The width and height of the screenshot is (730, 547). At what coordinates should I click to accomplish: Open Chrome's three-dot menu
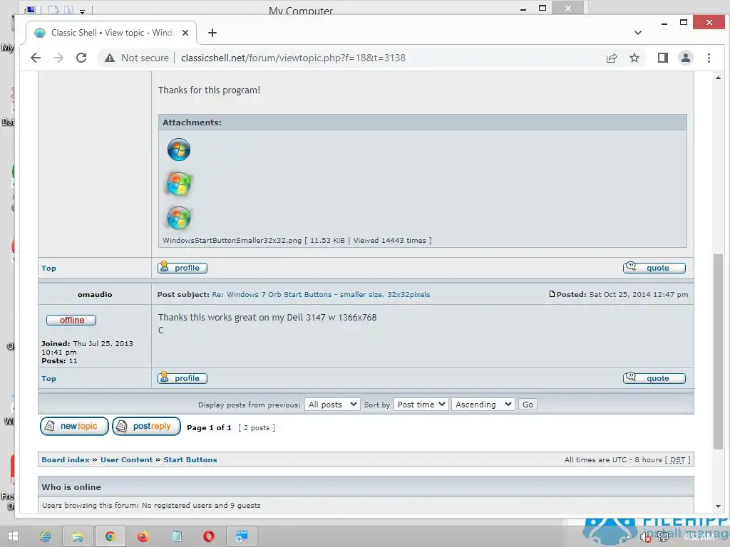709,58
